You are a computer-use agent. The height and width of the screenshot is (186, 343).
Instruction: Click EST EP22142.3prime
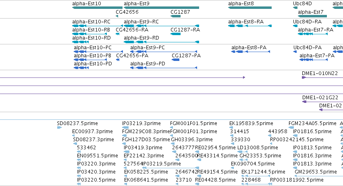click(144, 156)
